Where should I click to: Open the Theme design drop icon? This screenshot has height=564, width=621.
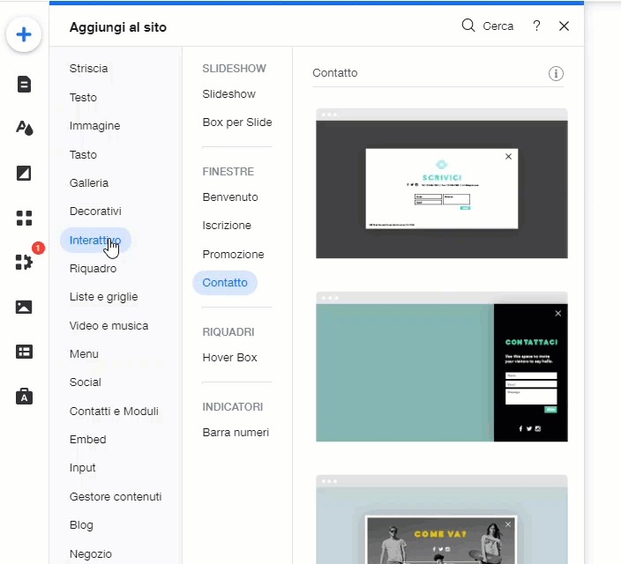point(24,128)
